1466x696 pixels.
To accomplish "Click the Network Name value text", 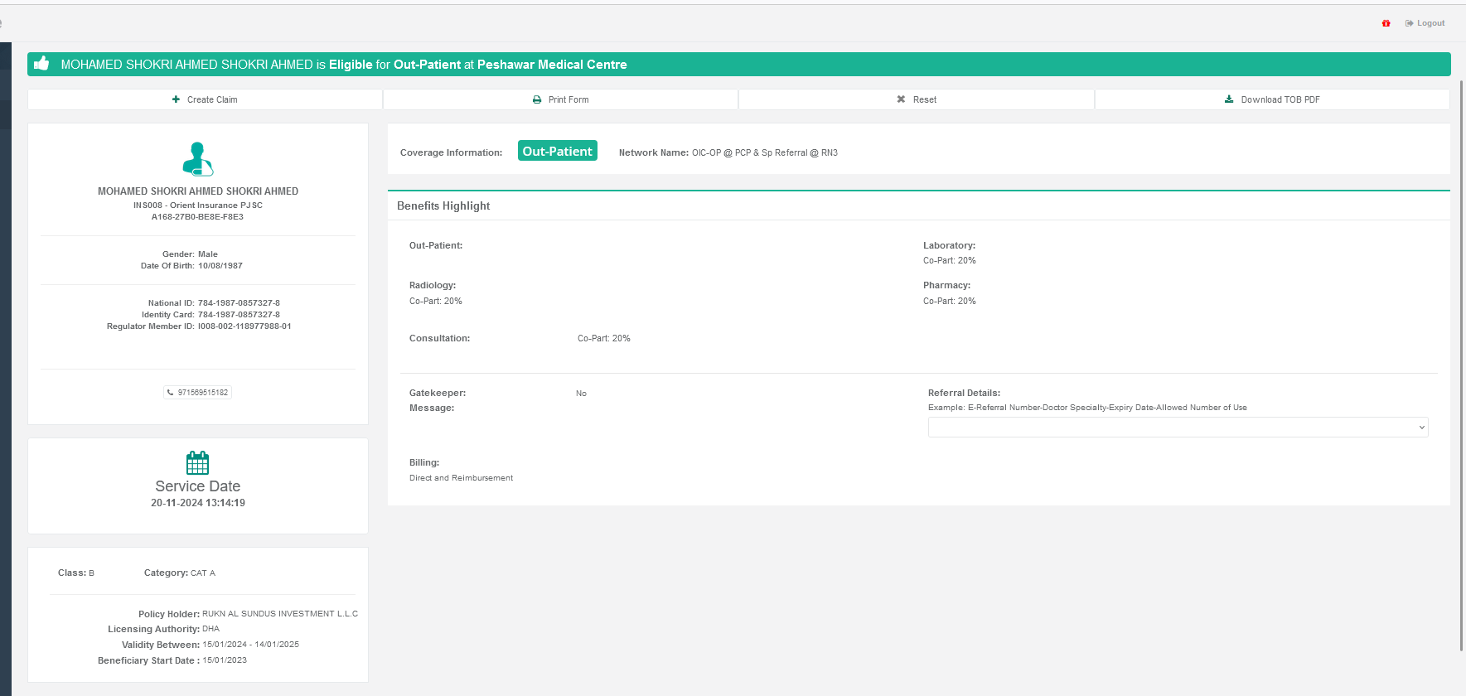I will coord(764,152).
